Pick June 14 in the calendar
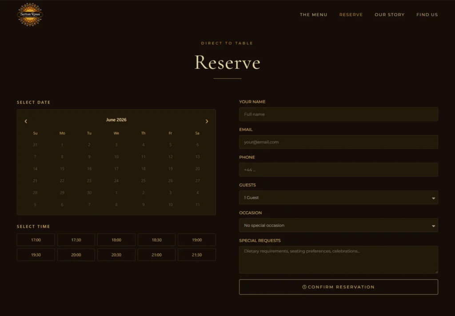The height and width of the screenshot is (316, 455). click(x=35, y=169)
